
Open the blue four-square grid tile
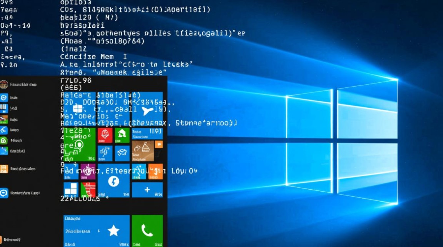tap(71, 190)
